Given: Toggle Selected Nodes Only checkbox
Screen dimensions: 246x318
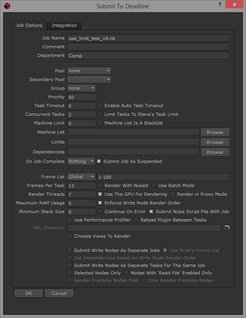Looking at the screenshot, I should coord(70,273).
